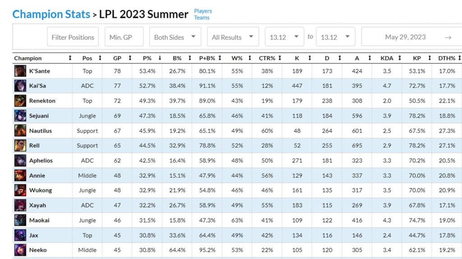Click Wukong champion portrait icon

pyautogui.click(x=20, y=190)
